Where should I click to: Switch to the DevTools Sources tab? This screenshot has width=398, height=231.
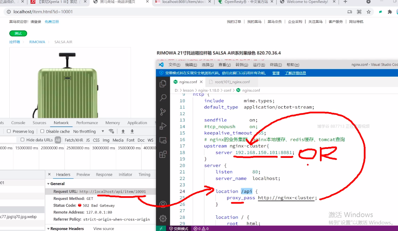40,123
